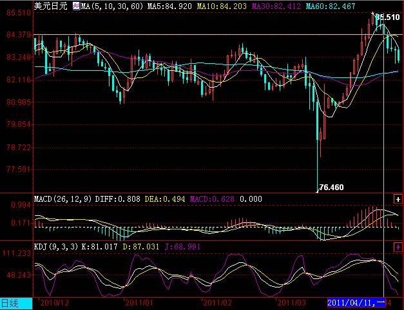Image resolution: width=404 pixels, height=310 pixels.
Task: Click the 82.116 price axis label
Action: (19, 80)
